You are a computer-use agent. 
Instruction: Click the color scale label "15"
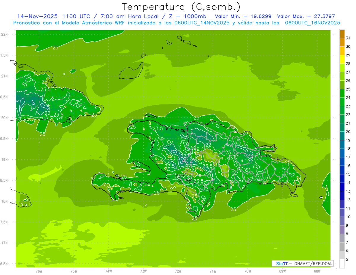[x=348, y=174]
